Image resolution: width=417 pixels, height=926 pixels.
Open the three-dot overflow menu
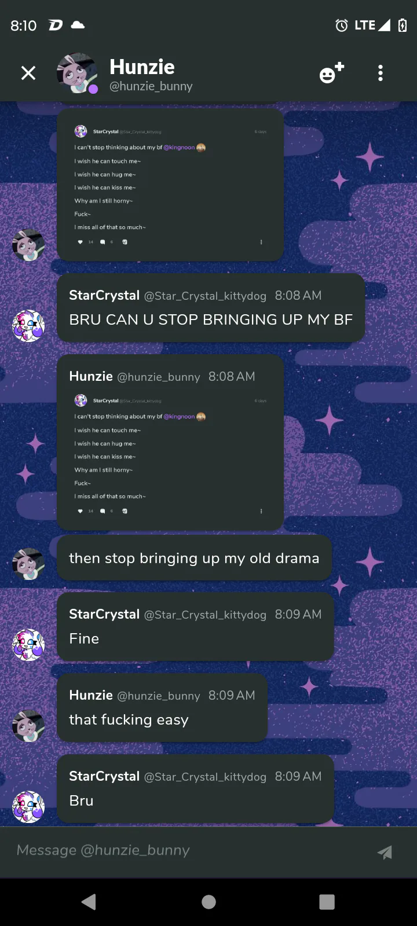coord(381,73)
